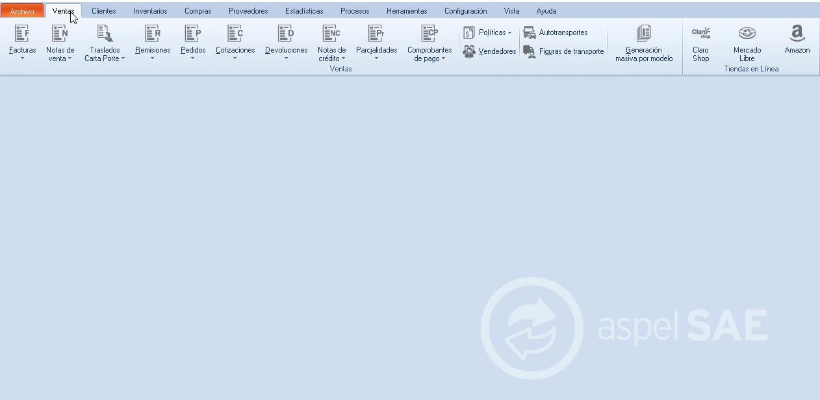Open the Políticas dropdown menu

coord(509,32)
